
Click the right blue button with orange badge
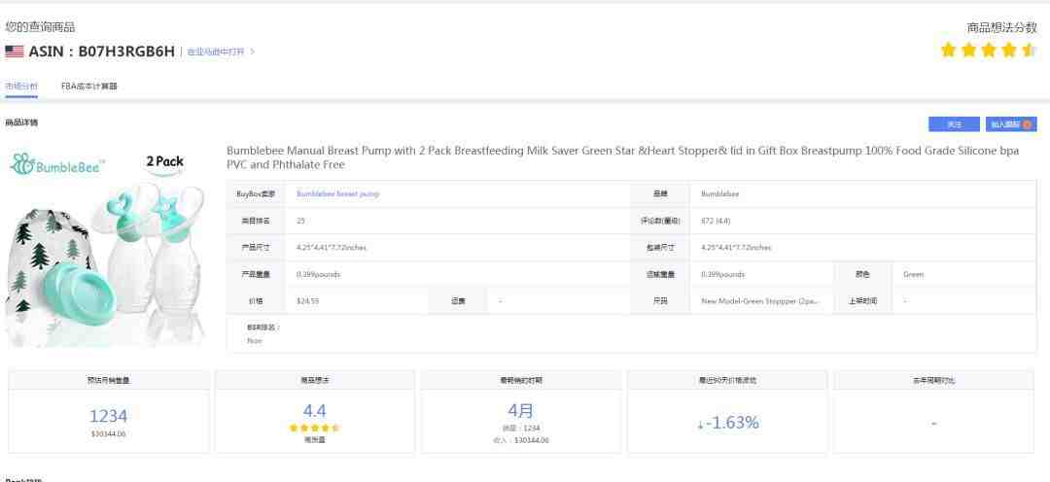tap(1010, 124)
